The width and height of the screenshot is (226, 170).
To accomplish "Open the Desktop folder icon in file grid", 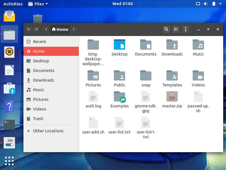I will (x=119, y=44).
